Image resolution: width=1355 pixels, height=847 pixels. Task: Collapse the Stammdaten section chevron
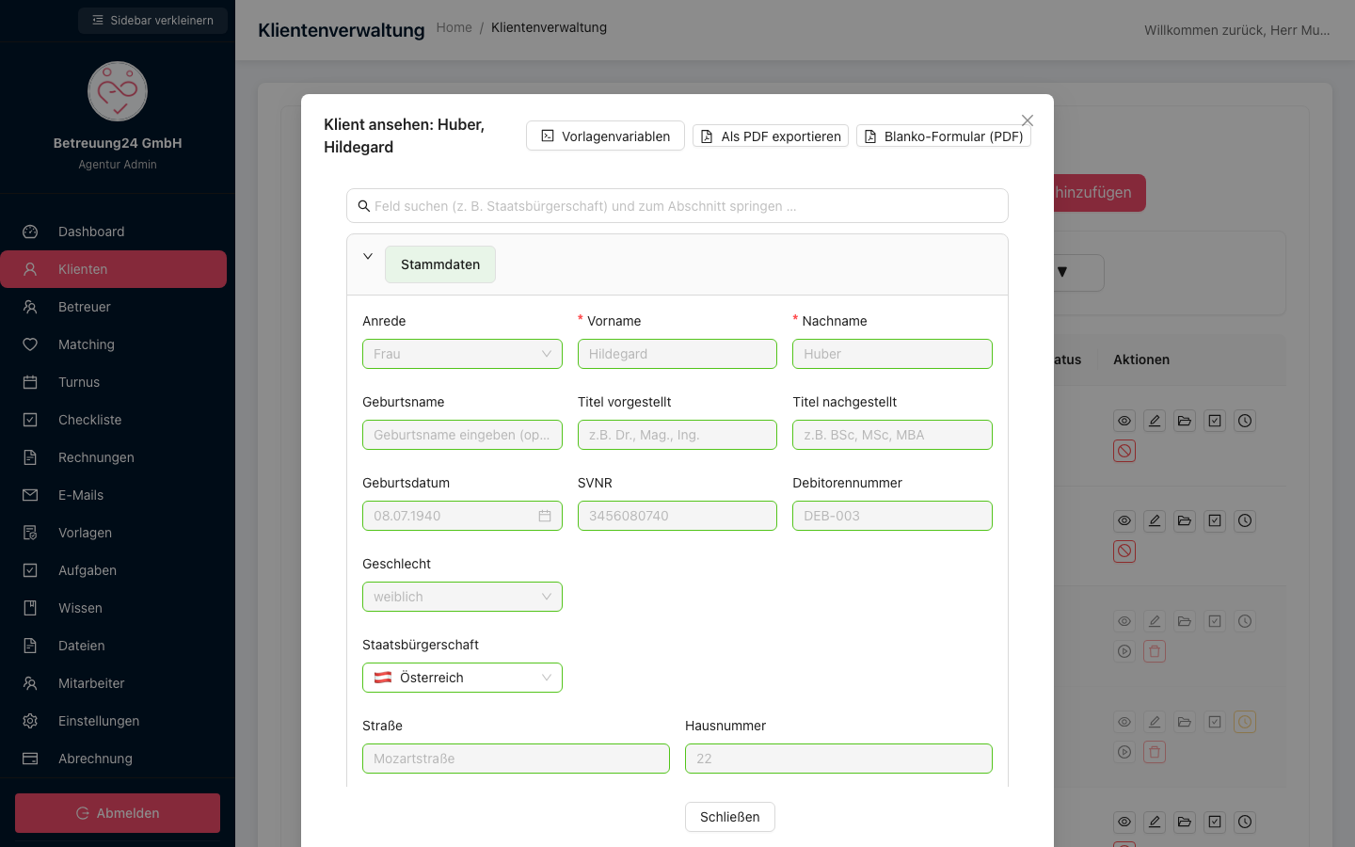click(x=368, y=256)
